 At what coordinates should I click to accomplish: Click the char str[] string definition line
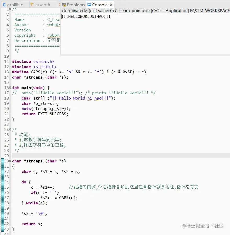(68, 98)
